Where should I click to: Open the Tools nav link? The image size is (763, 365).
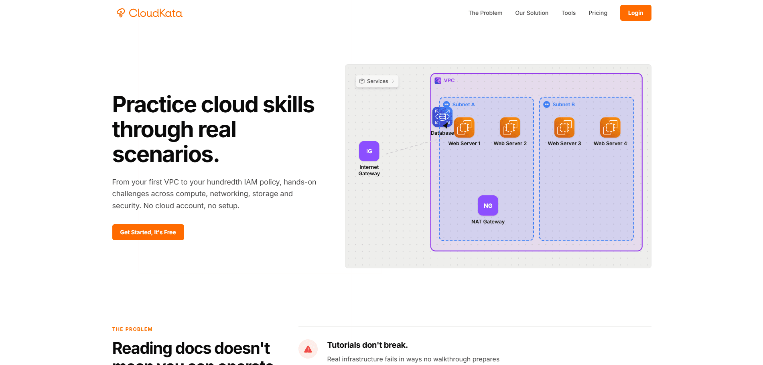click(x=568, y=13)
